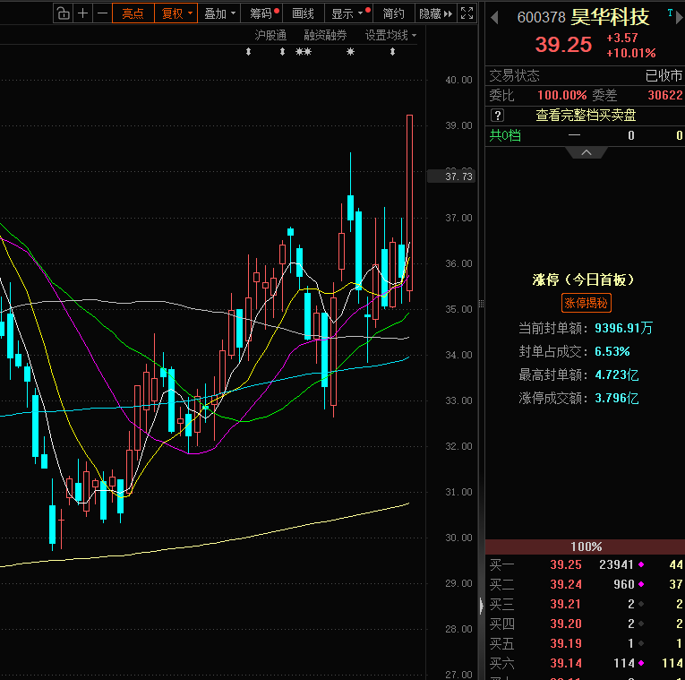This screenshot has width=685, height=680.
Task: Click the 买二 price 39.24
Action: pos(566,584)
